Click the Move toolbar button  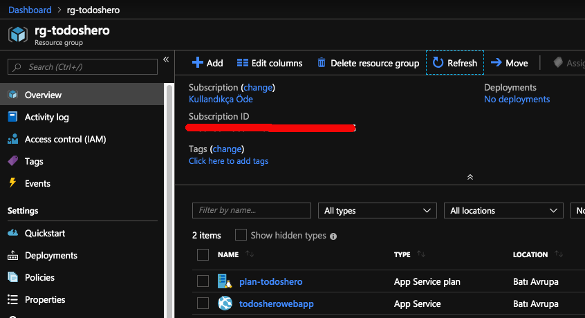[x=509, y=63]
